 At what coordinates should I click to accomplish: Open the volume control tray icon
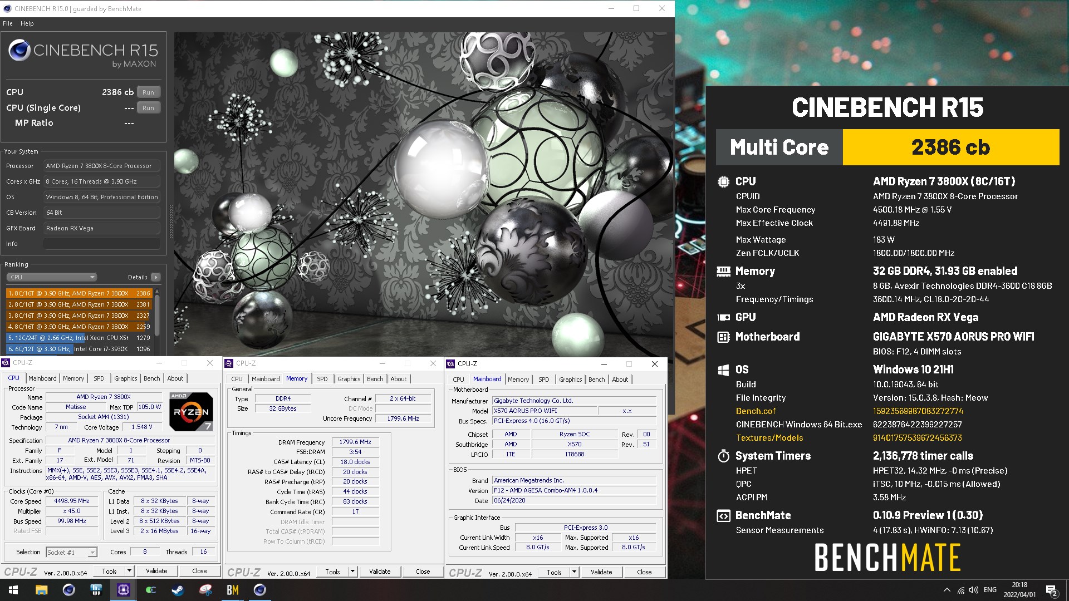pos(974,590)
